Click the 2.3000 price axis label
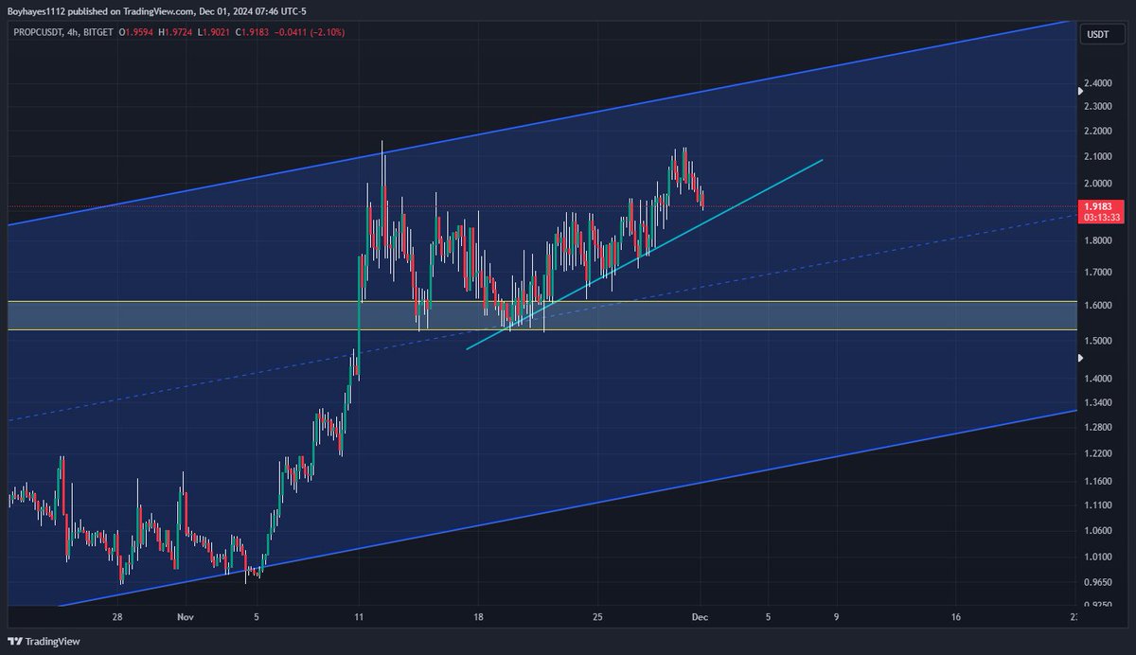The image size is (1136, 655). [x=1099, y=107]
